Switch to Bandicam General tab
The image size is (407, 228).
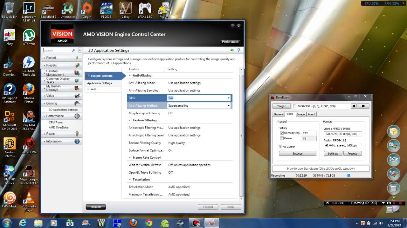click(x=279, y=114)
